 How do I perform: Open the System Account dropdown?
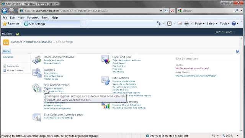click(225, 32)
